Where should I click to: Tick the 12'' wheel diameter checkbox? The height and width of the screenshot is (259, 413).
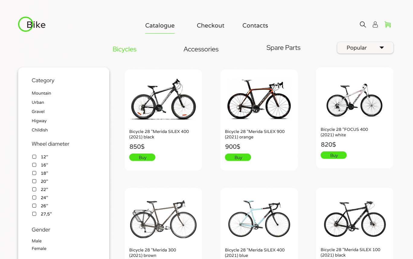(34, 157)
